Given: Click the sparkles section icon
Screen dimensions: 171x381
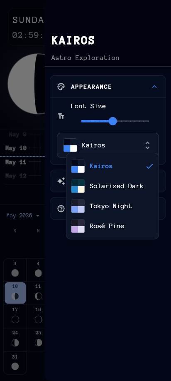Looking at the screenshot, I should click(x=61, y=181).
